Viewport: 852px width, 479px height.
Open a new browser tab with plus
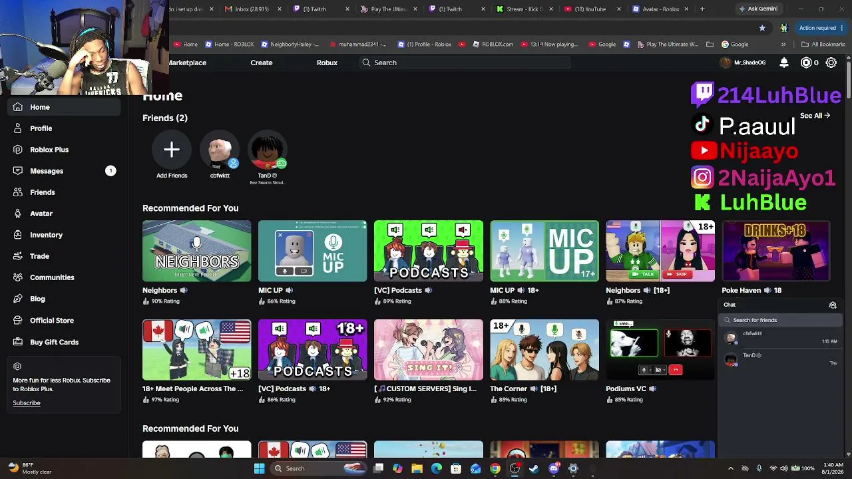[702, 9]
